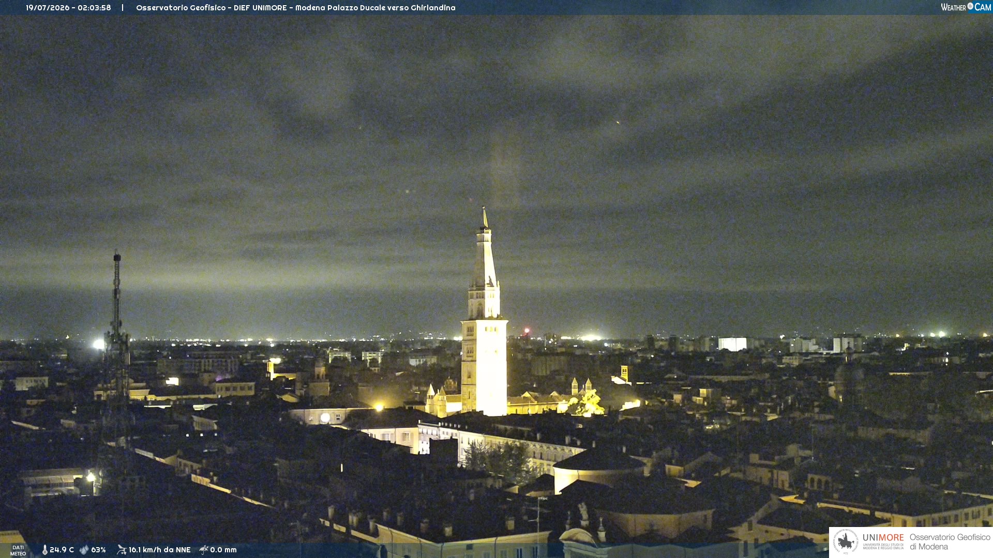The image size is (993, 558).
Task: Click the 0.0 mm rainfall value
Action: (223, 550)
